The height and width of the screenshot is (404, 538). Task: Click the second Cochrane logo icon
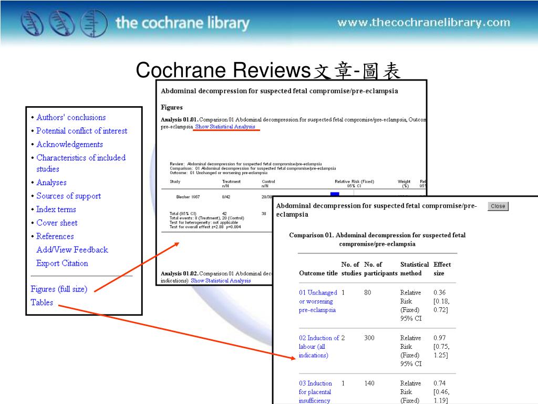62,23
